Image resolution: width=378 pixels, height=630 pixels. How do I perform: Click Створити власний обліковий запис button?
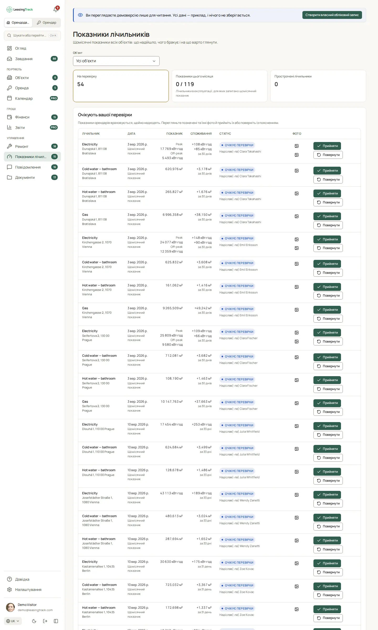[x=332, y=15]
